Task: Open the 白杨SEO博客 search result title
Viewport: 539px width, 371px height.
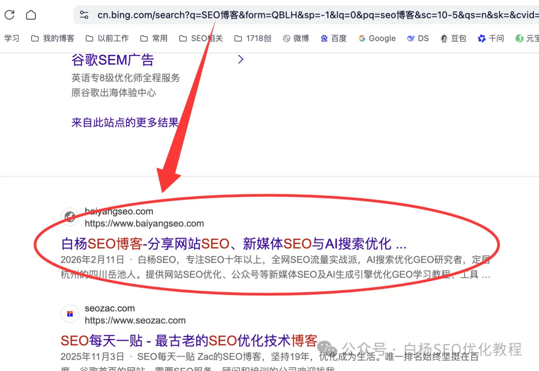Action: click(234, 244)
